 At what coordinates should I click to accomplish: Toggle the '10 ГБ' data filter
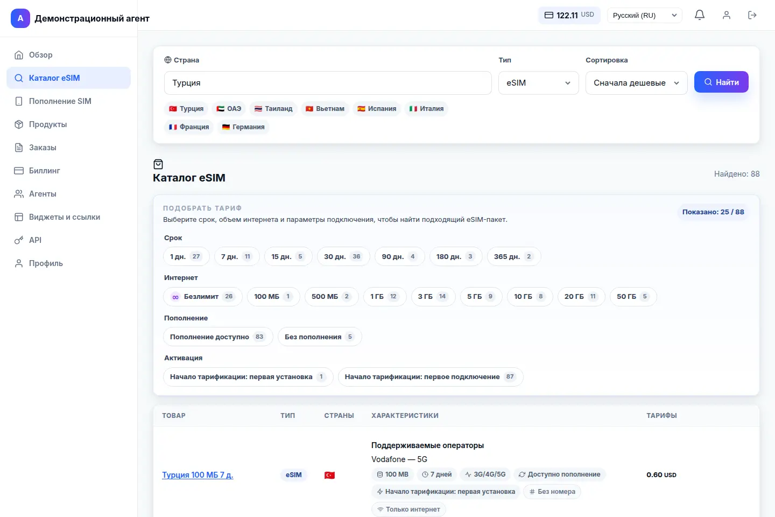530,297
